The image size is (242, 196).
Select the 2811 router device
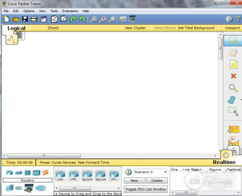[113, 175]
